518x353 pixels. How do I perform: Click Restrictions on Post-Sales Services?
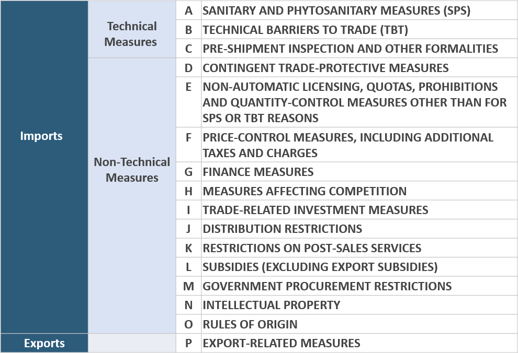[x=312, y=248]
